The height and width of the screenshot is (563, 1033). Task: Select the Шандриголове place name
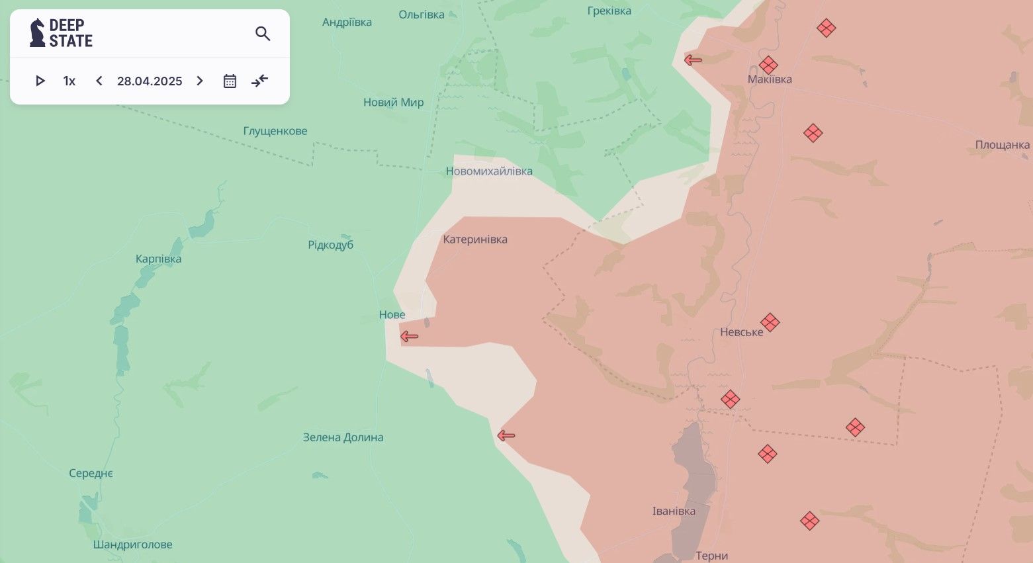point(132,544)
